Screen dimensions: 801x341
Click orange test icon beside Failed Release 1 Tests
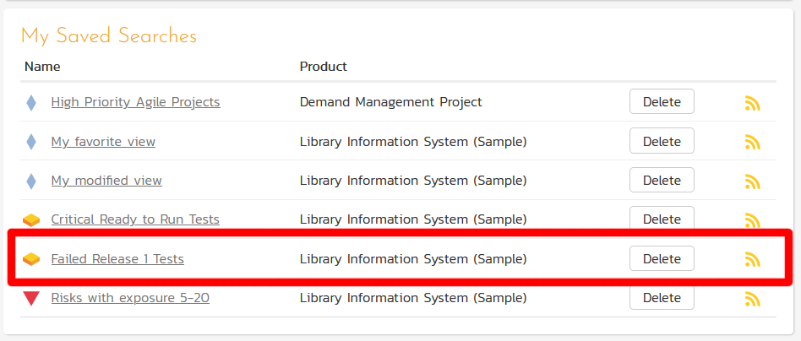(31, 259)
